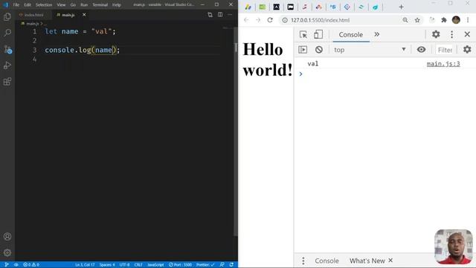Viewport: 476px width, 268px height.
Task: Open the Accounts menu in activity bar
Action: (x=7, y=237)
